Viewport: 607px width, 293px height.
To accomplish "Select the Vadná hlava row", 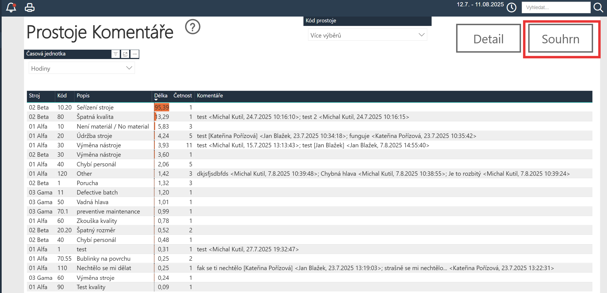I will [x=310, y=202].
